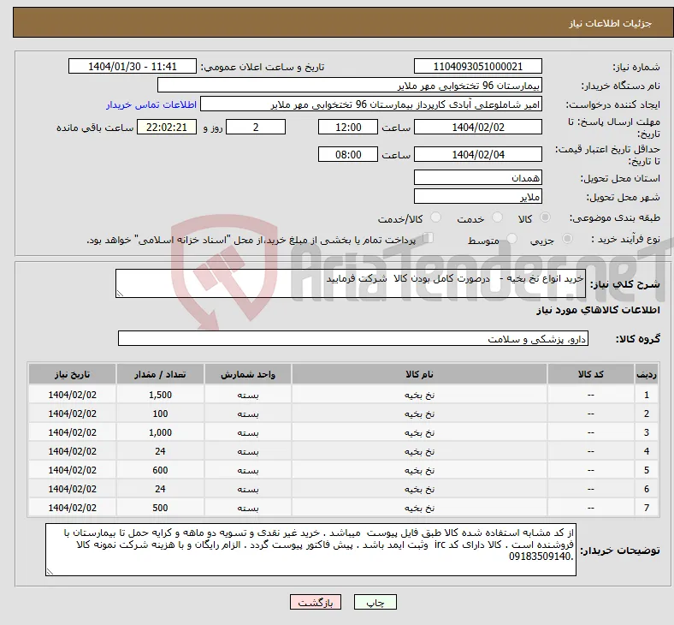
Task: Click the date 1404/02/02 in row 4
Action: pyautogui.click(x=72, y=451)
